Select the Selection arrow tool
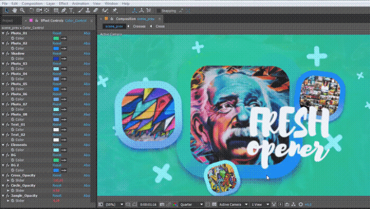 7,11
